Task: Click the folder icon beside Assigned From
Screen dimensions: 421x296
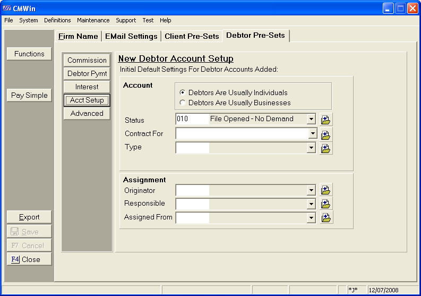Action: pyautogui.click(x=326, y=217)
